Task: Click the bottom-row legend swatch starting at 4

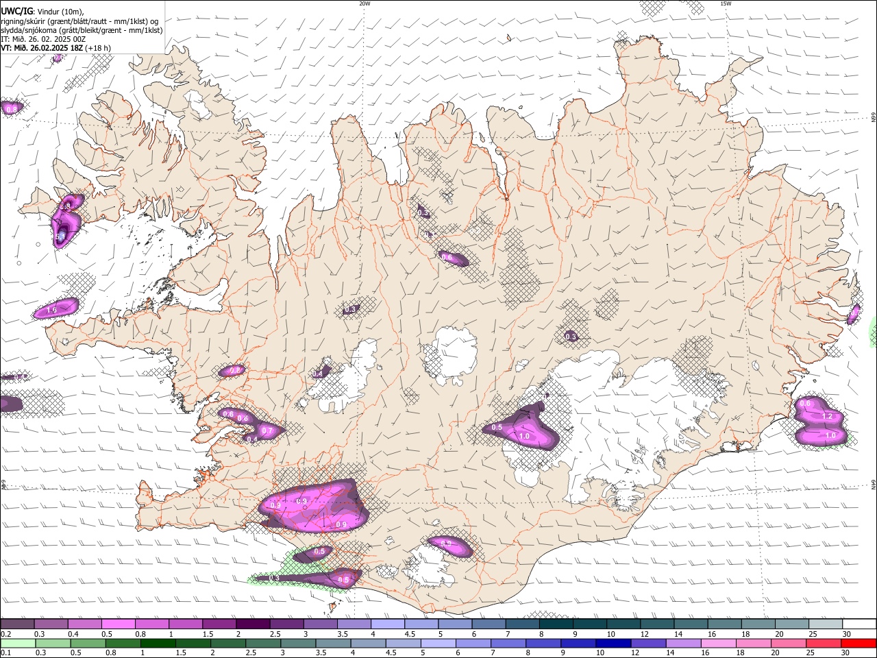Action: (368, 643)
